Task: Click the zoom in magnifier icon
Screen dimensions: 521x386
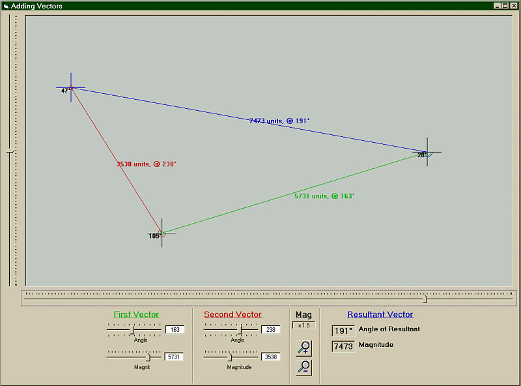Action: 303,348
